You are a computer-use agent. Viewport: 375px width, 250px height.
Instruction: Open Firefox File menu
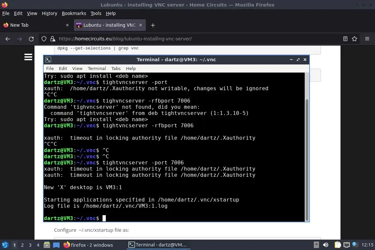click(6, 13)
